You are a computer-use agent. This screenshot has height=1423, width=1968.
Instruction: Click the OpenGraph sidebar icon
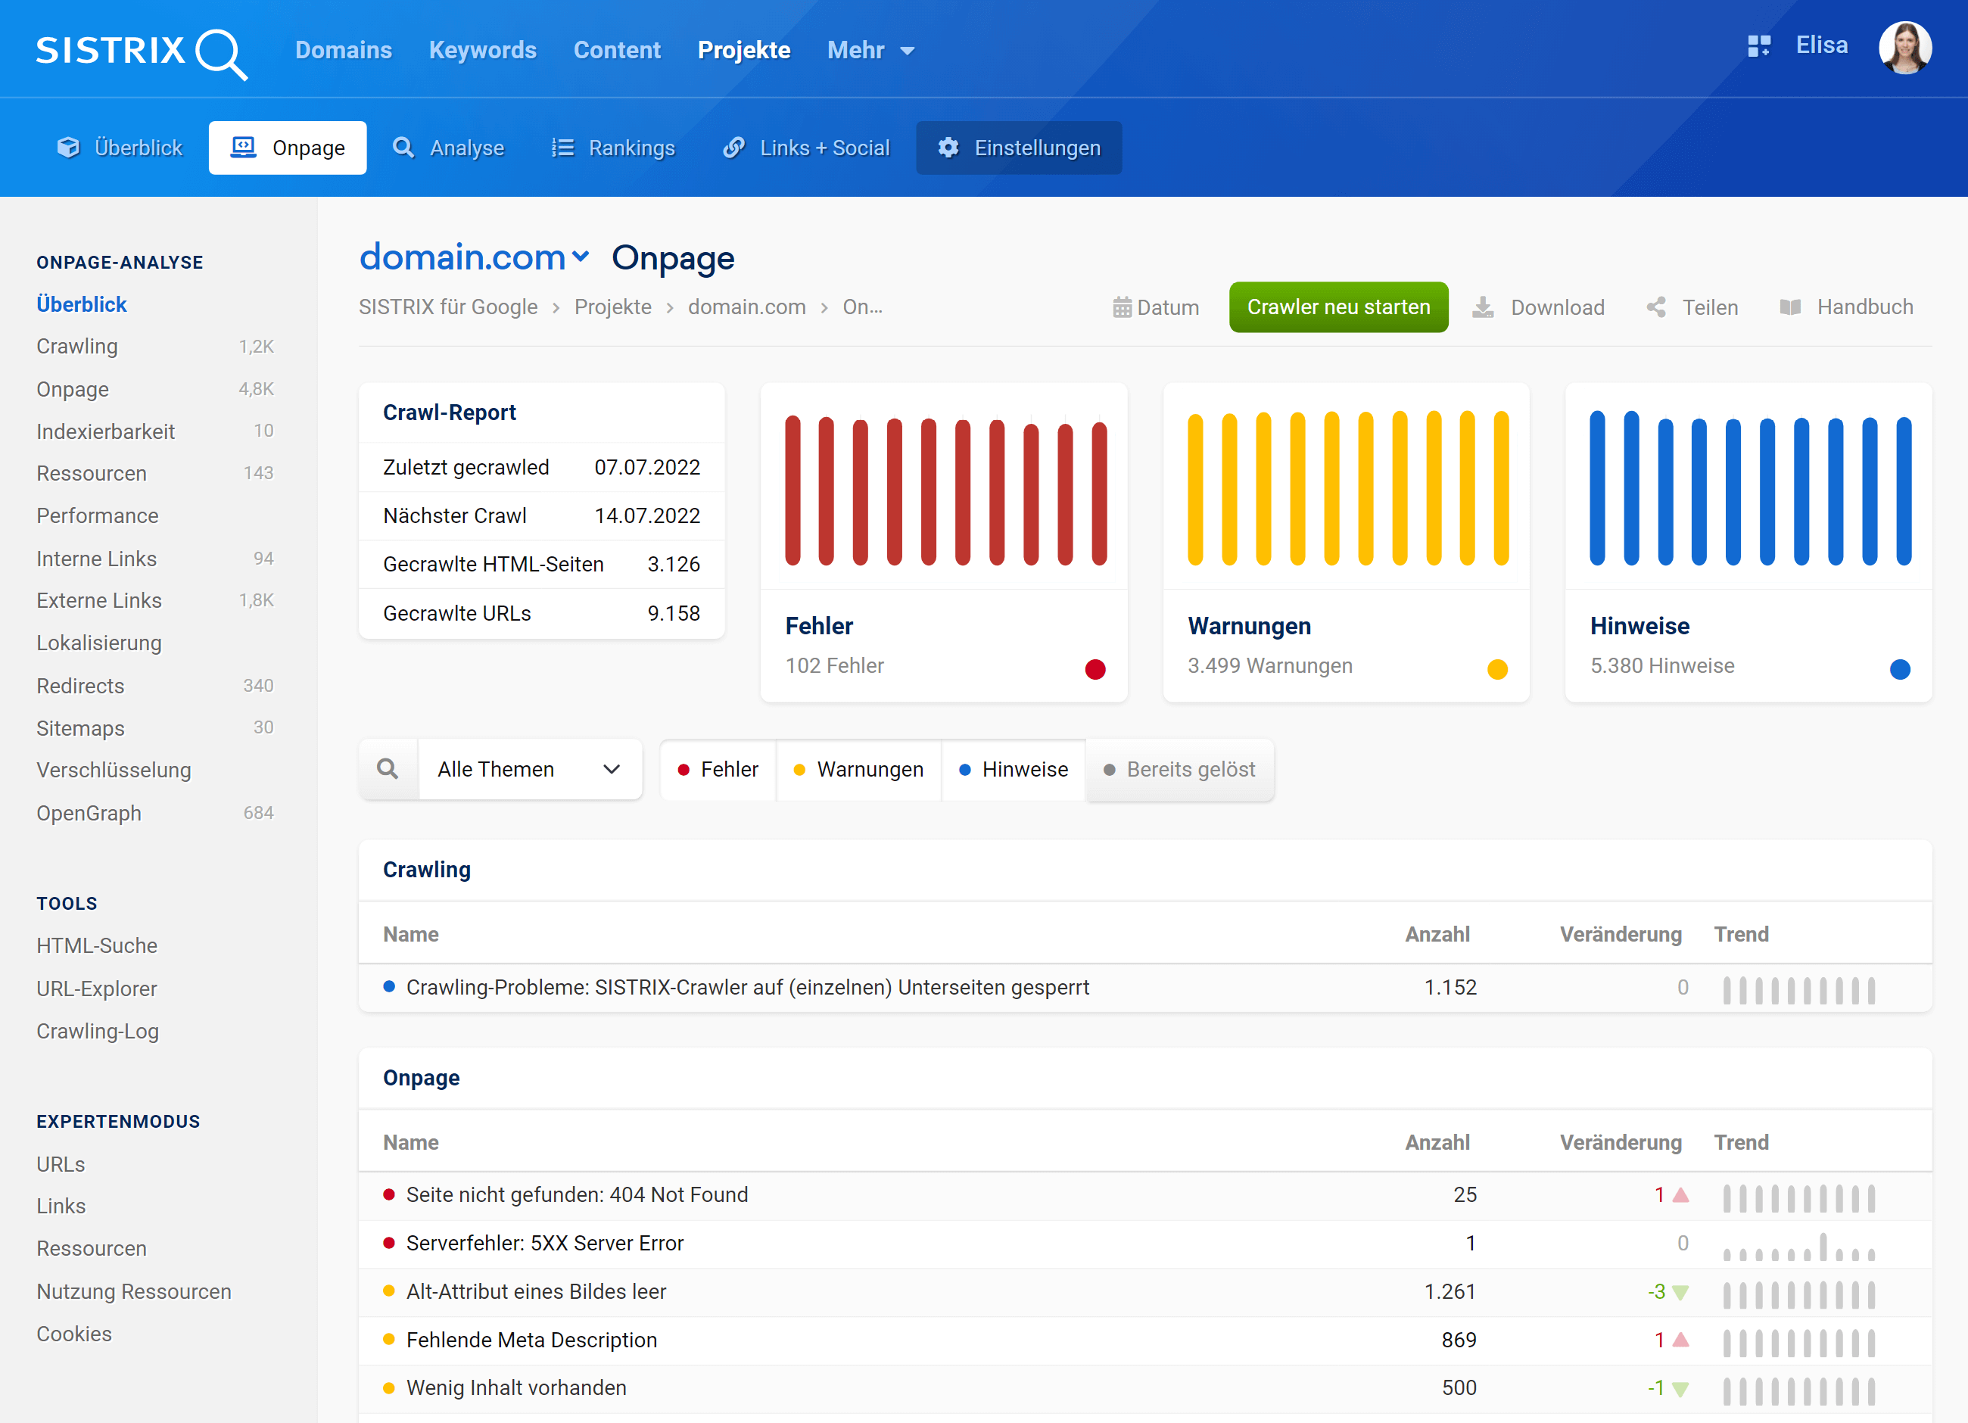87,813
